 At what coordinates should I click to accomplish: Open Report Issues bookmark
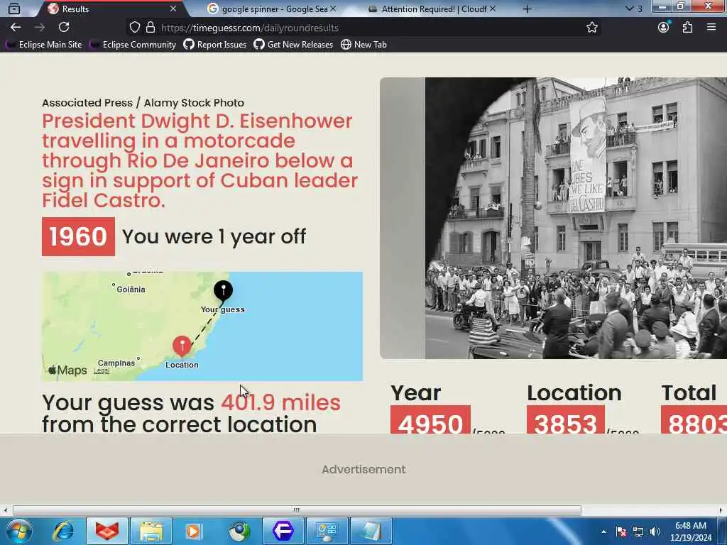(215, 45)
